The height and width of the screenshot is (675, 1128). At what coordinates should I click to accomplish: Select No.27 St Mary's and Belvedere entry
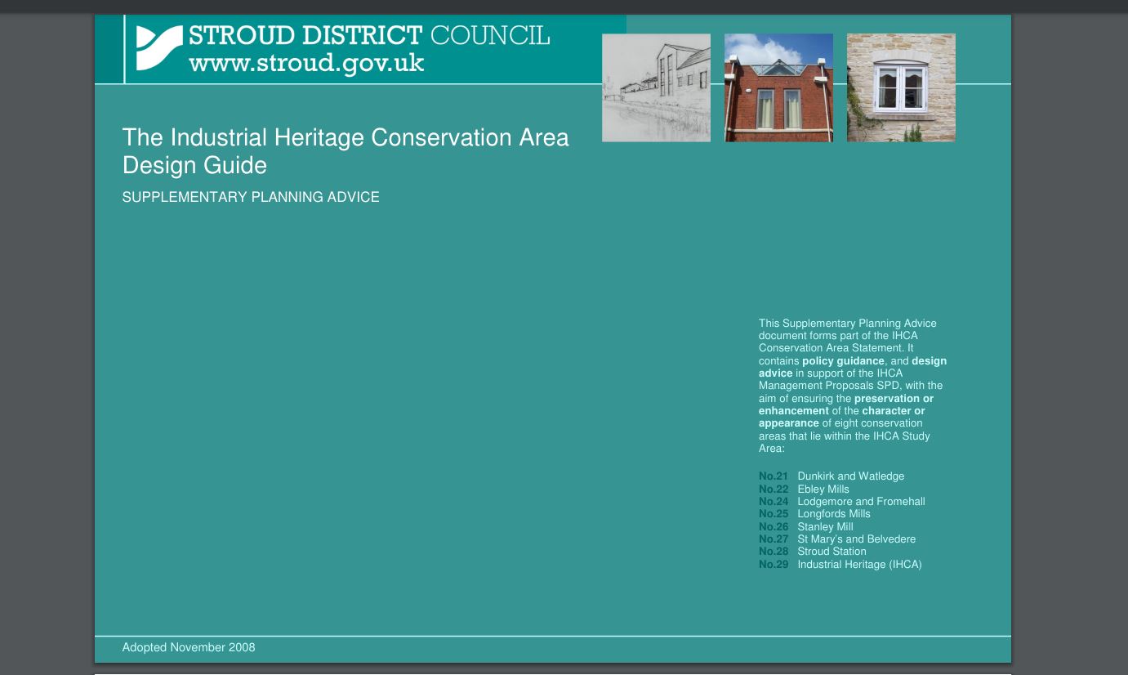pos(855,539)
